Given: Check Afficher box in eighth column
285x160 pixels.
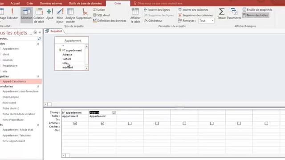Looking at the screenshot, I should coord(266,124).
